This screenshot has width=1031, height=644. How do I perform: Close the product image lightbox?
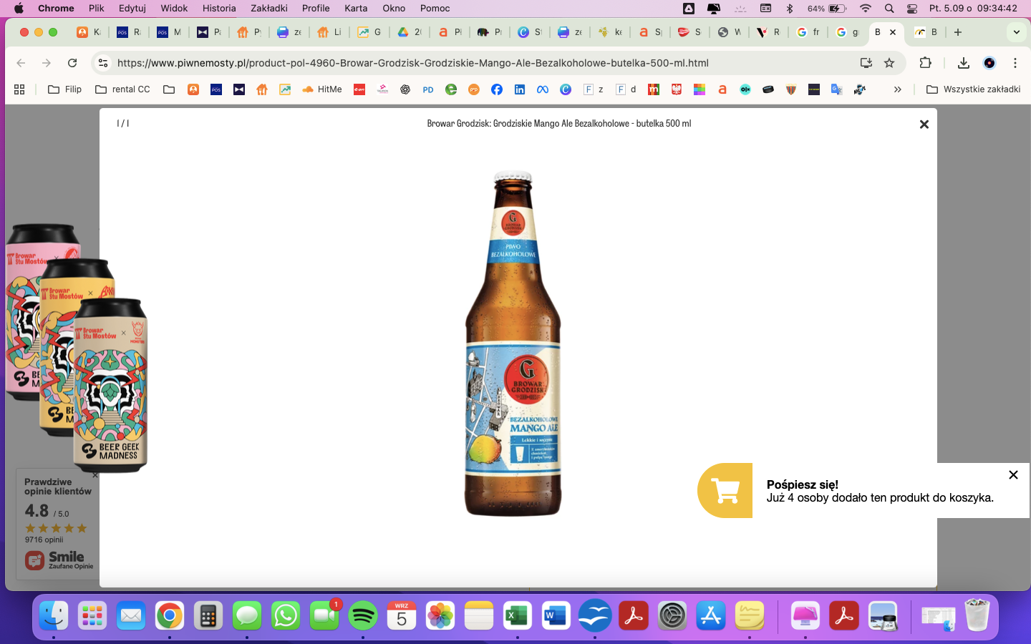924,125
